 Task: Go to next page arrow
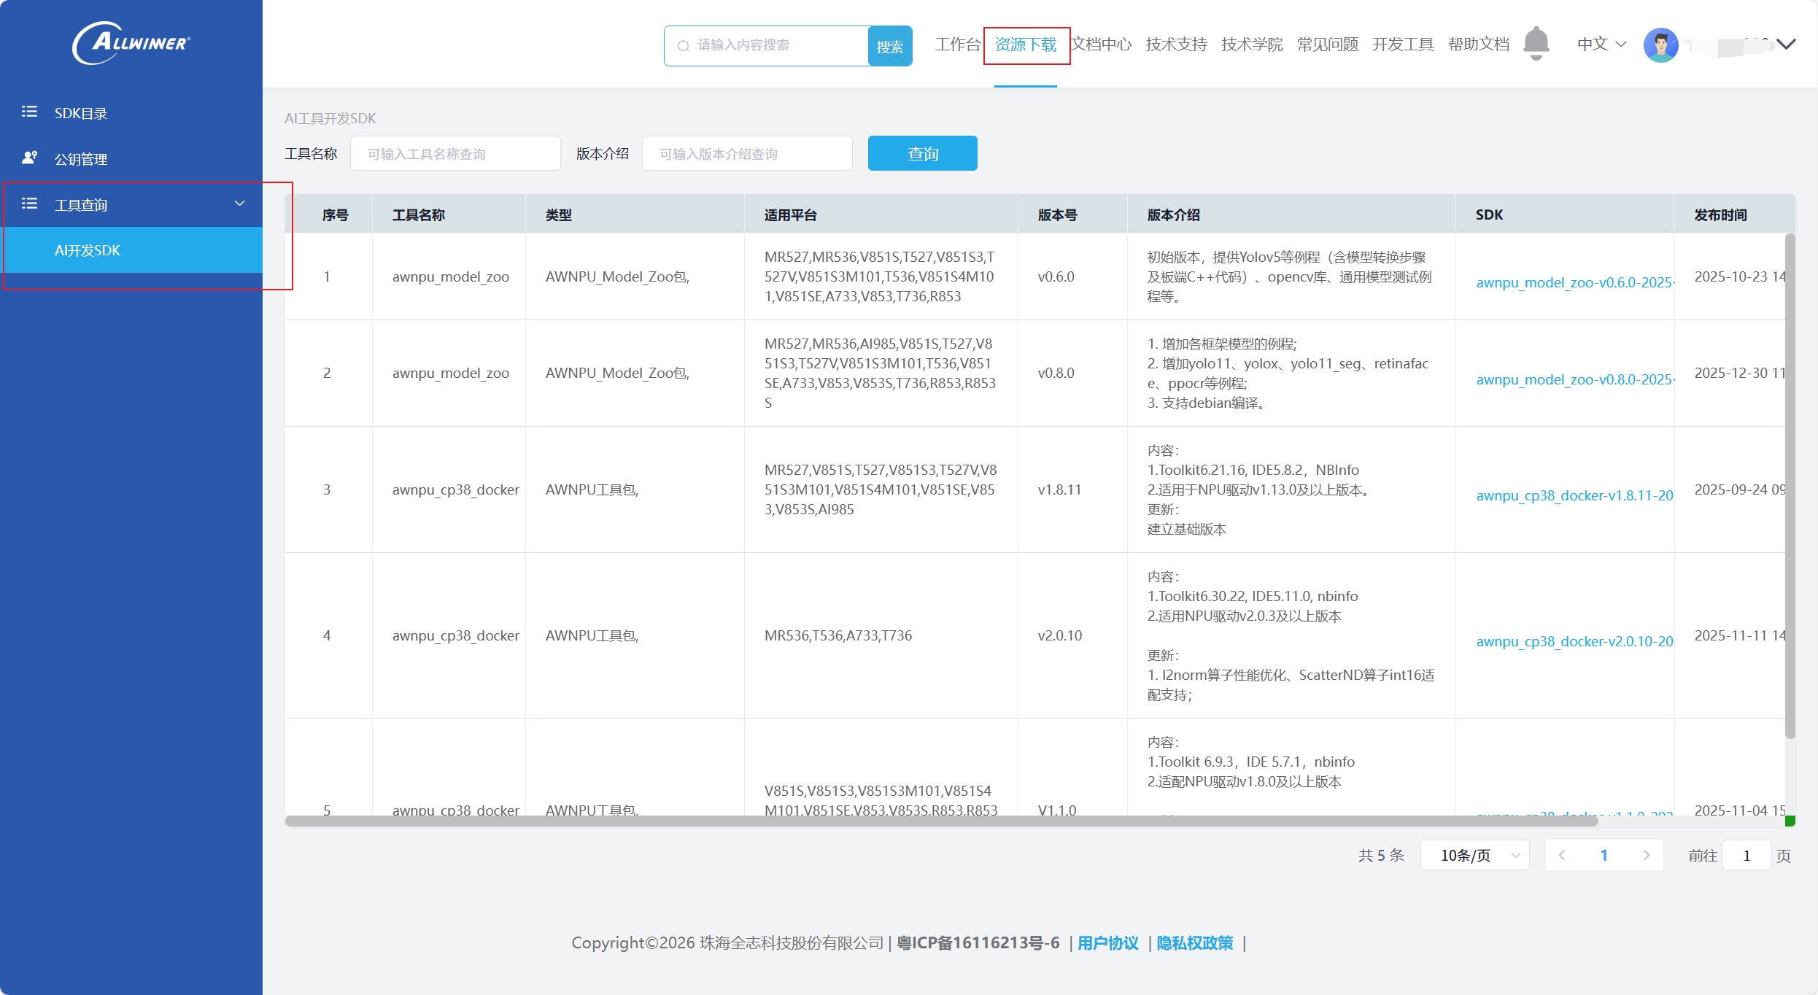point(1646,855)
